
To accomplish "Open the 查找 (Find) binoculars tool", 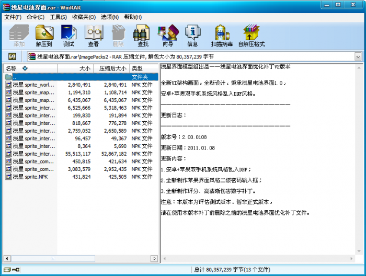I will (143, 36).
